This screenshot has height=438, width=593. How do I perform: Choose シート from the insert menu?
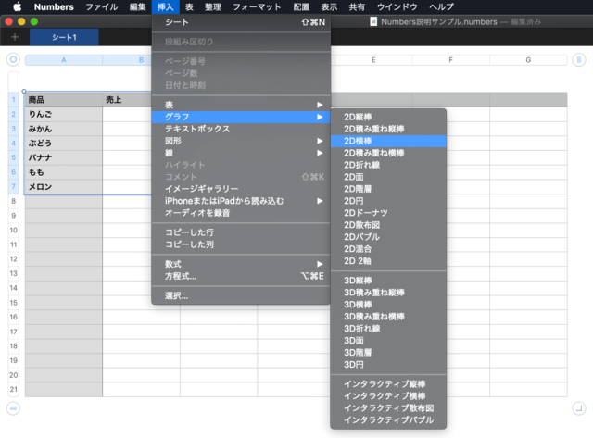241,22
